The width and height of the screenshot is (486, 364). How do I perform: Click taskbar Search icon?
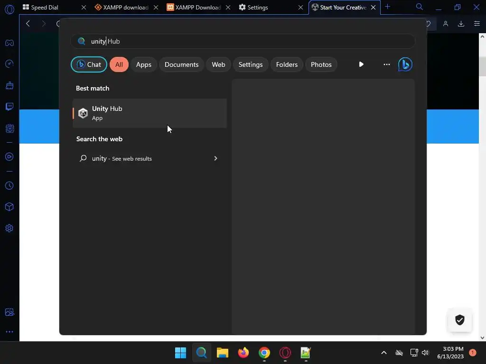pyautogui.click(x=201, y=353)
